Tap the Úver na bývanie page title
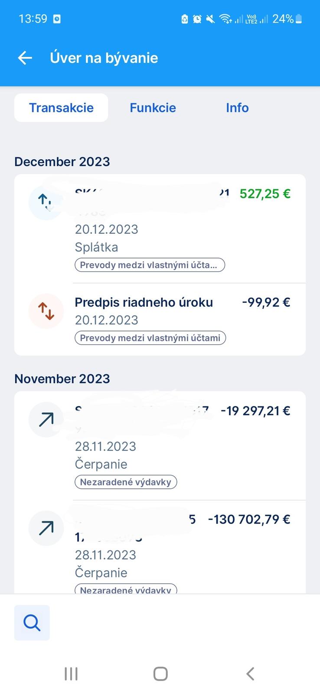This screenshot has width=320, height=694. tap(104, 58)
